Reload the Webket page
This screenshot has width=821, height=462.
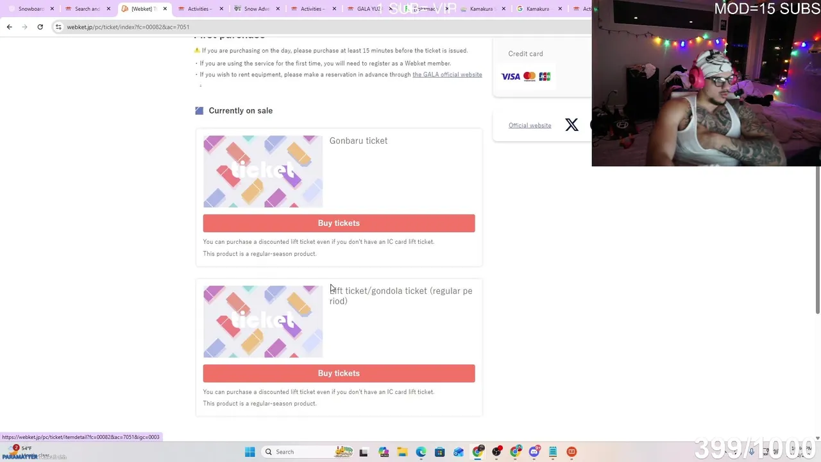[40, 27]
